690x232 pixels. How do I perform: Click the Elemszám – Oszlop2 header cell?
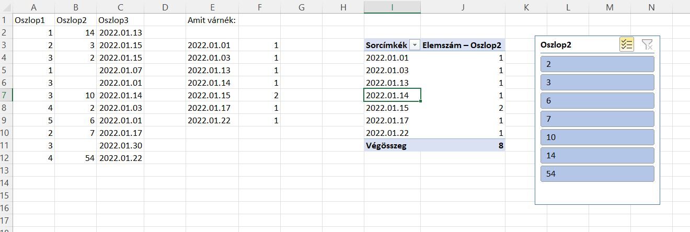click(x=463, y=45)
